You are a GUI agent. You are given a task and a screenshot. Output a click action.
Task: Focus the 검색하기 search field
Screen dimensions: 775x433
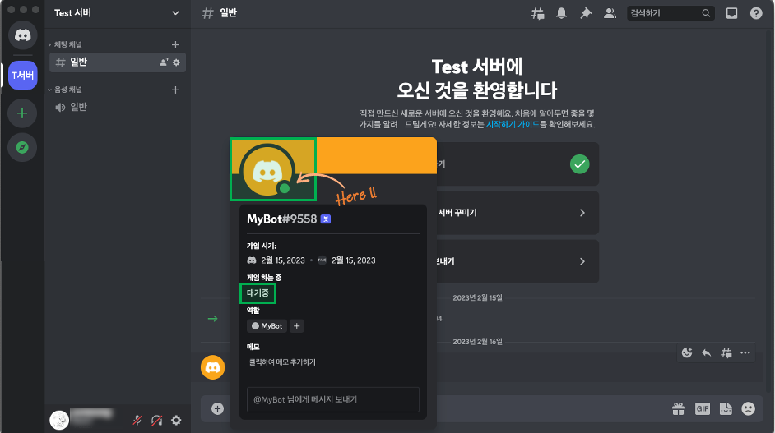[x=671, y=13]
